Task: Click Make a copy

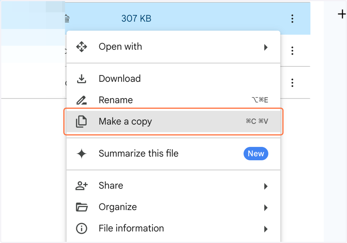Action: [x=173, y=122]
